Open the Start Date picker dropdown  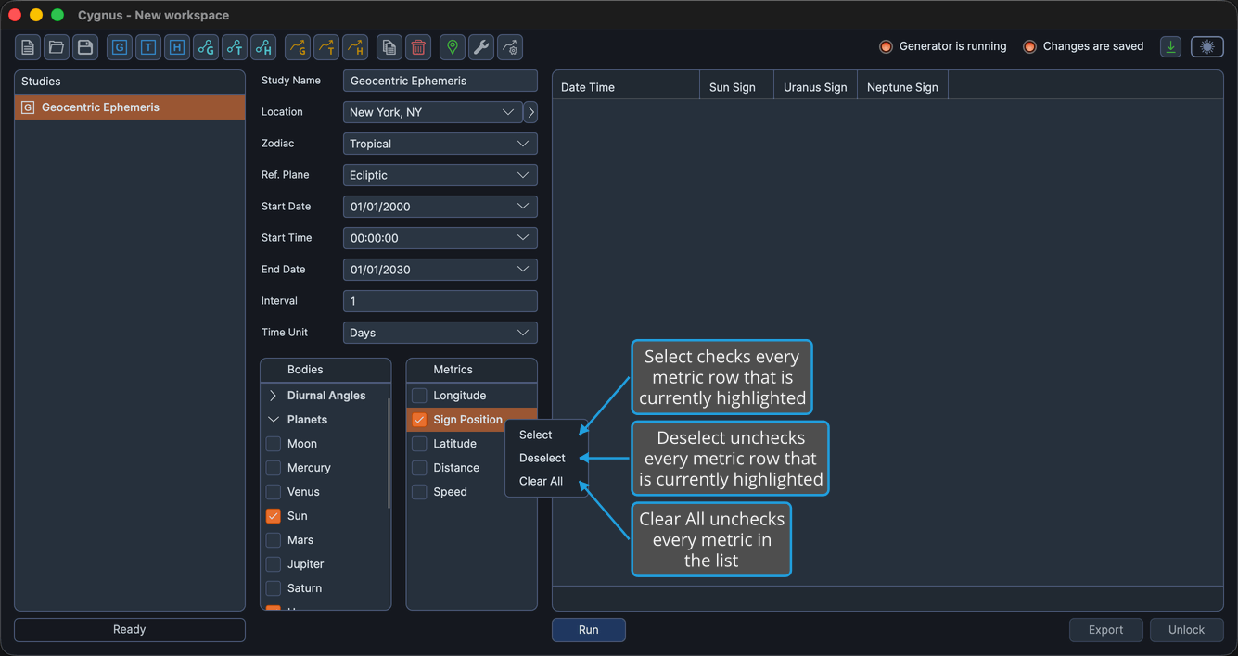coord(440,207)
